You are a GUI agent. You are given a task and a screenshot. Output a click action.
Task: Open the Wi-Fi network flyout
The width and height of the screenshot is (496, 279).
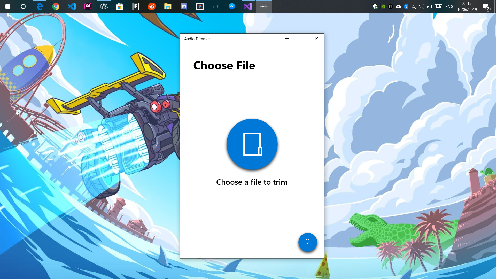pyautogui.click(x=414, y=6)
